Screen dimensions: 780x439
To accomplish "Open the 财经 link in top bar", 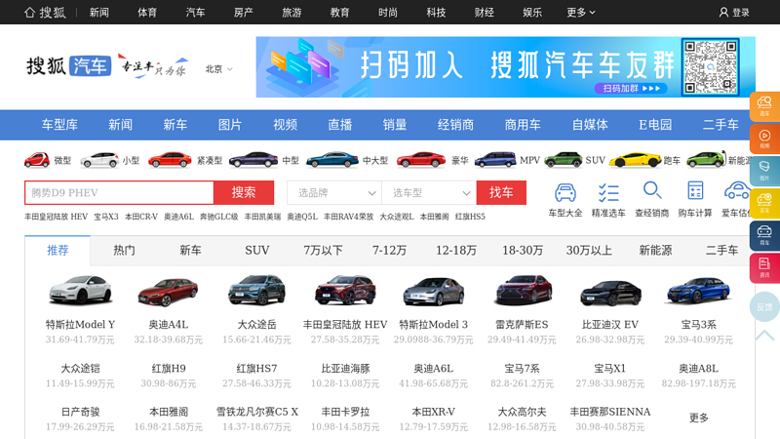I will 484,13.
